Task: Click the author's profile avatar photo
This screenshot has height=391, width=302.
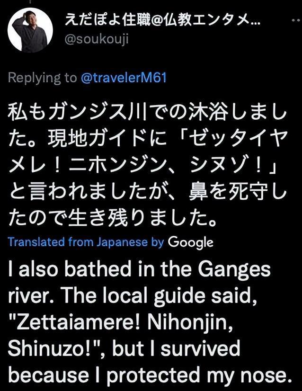Action: [x=30, y=30]
